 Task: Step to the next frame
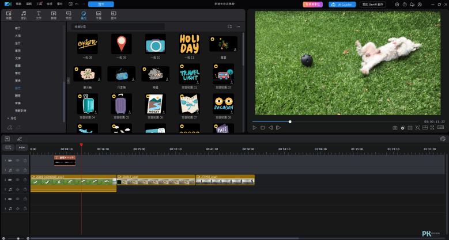(x=278, y=128)
